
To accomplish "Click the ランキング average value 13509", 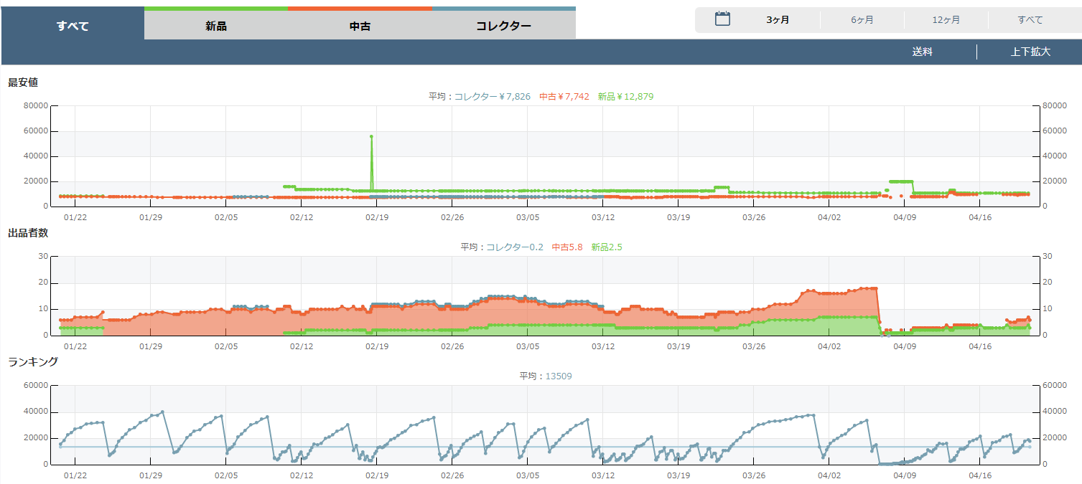I will tap(559, 376).
